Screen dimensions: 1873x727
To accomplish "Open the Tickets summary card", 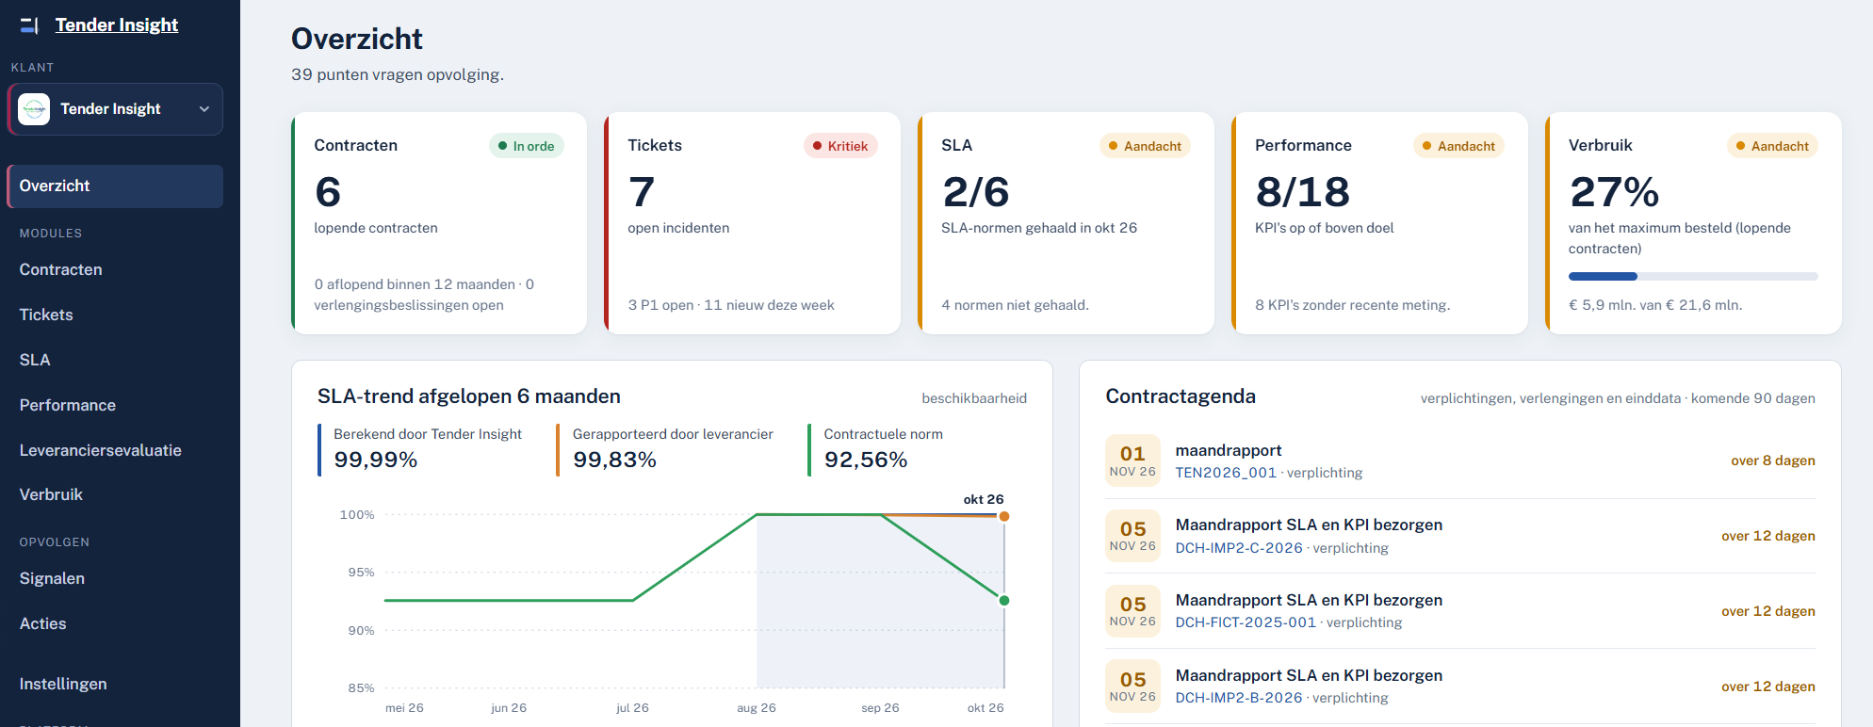I will [753, 223].
